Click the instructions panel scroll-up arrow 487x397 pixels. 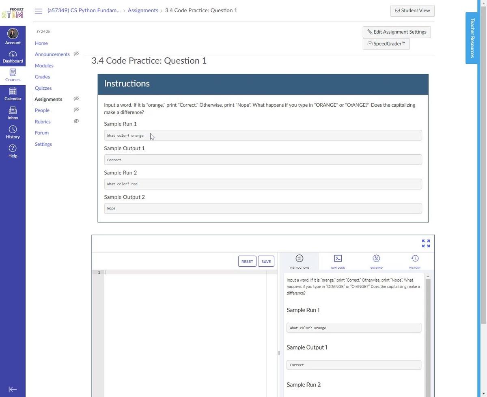click(x=428, y=276)
